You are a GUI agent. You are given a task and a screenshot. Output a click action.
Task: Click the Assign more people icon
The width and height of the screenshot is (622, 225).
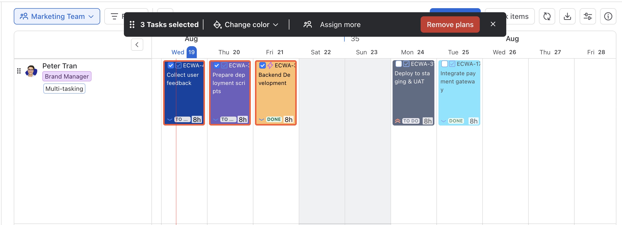[x=307, y=24]
